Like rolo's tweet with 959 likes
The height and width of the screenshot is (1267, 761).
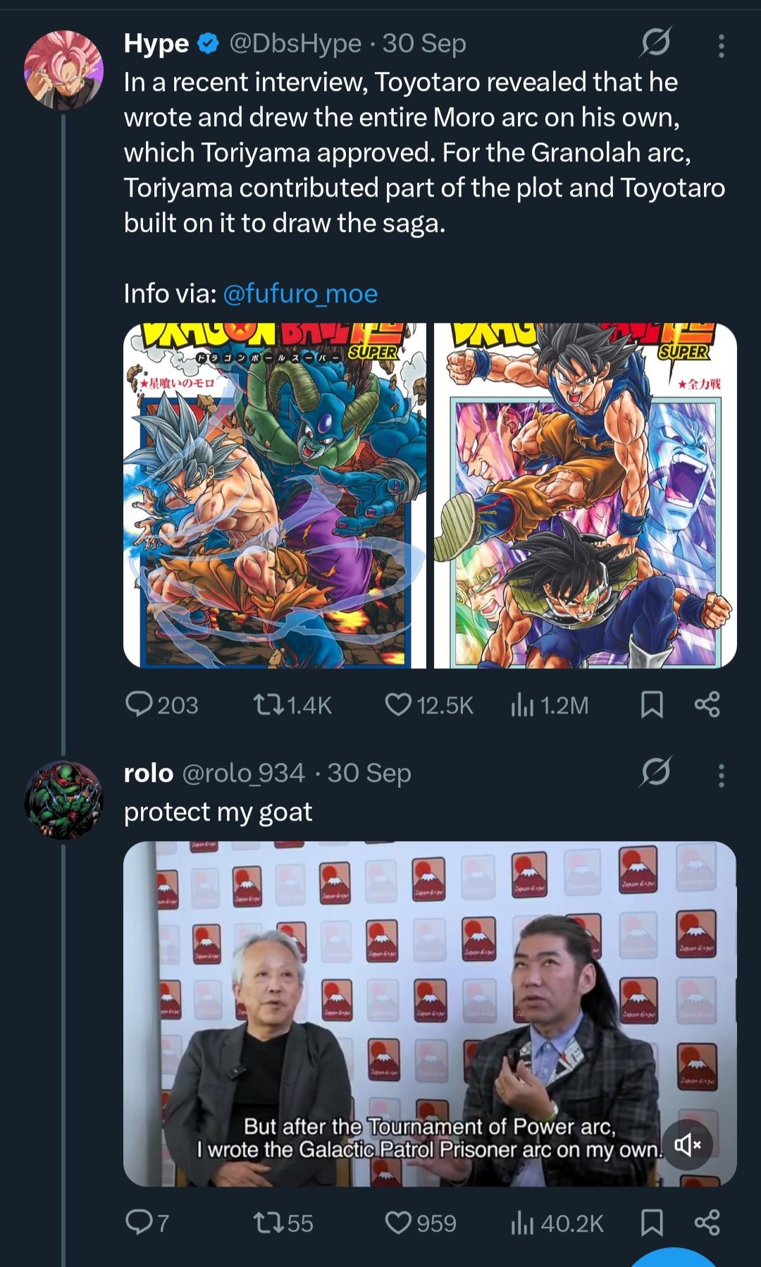point(399,1223)
